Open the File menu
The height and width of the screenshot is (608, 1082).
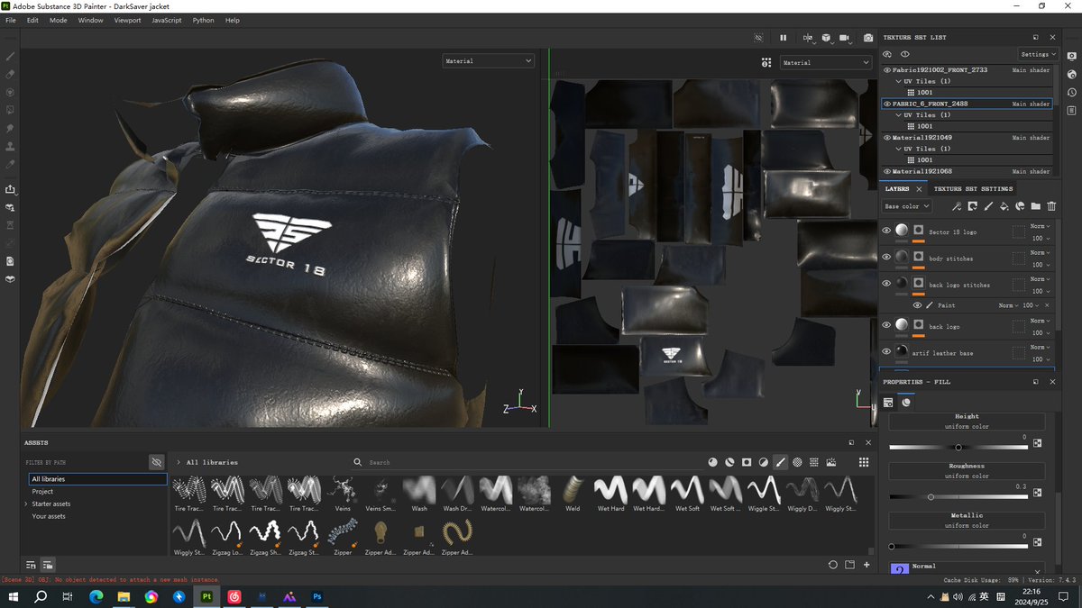pos(11,20)
